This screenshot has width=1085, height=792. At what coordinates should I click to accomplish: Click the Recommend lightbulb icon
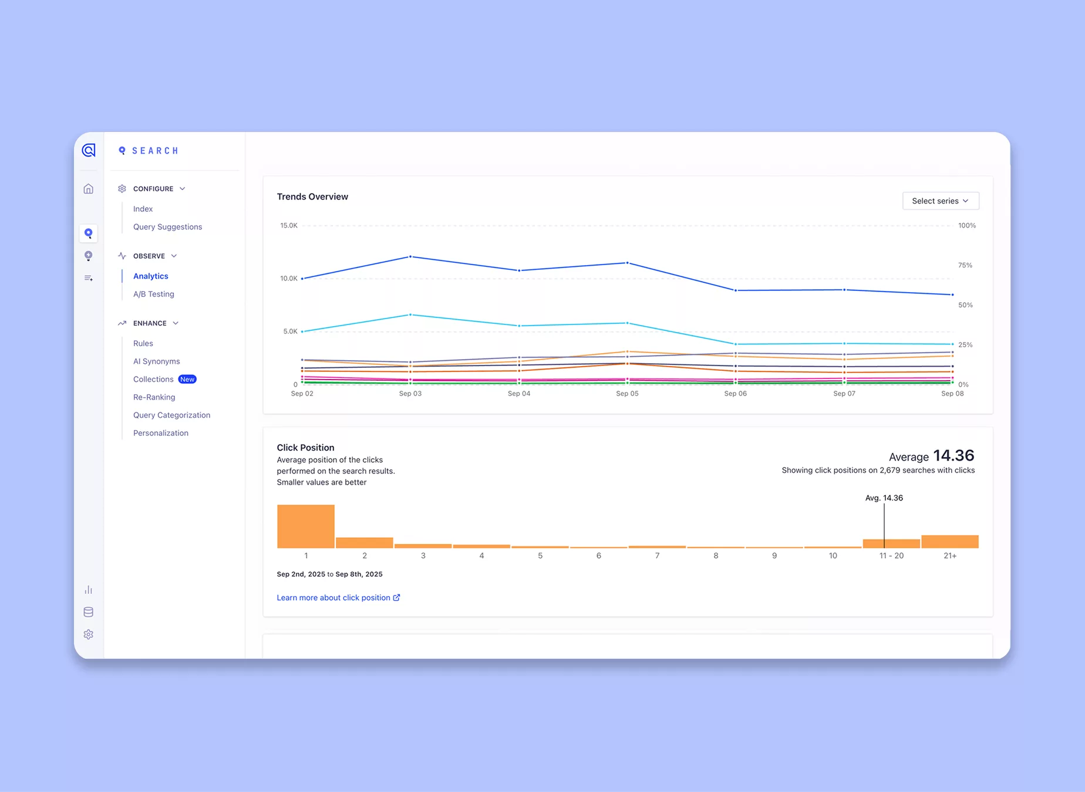[88, 255]
